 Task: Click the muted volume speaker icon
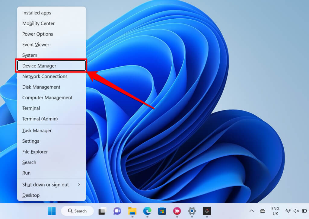click(x=296, y=211)
